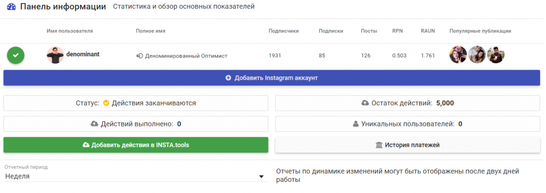Click the denominant username

point(83,54)
